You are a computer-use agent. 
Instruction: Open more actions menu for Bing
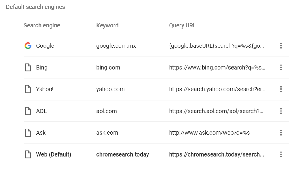281,68
